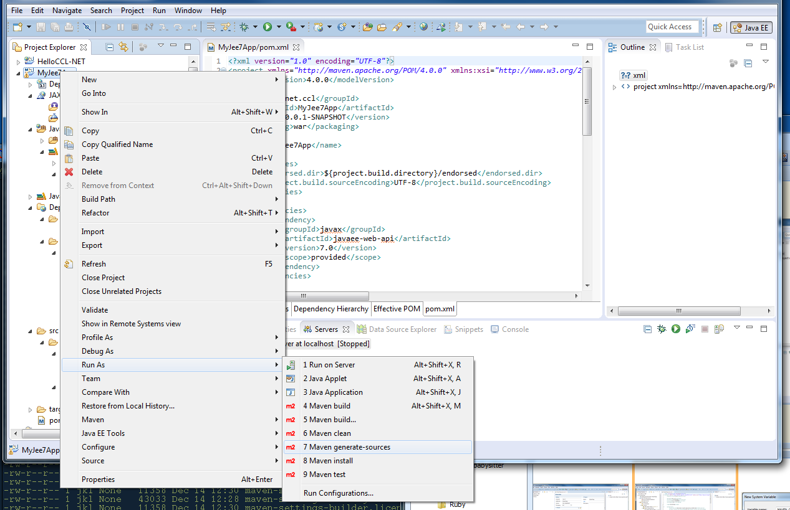Expand project xmlns node in Outline
The image size is (790, 510).
pyautogui.click(x=615, y=87)
